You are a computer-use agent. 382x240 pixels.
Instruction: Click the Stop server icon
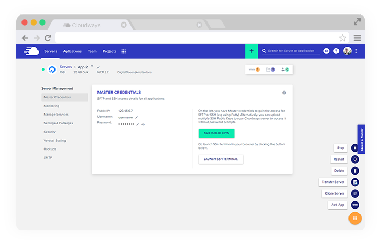pyautogui.click(x=355, y=148)
